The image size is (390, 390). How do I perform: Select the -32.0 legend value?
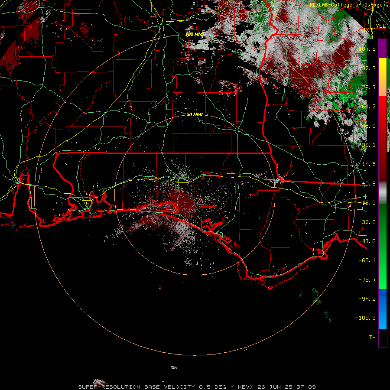tap(367, 222)
